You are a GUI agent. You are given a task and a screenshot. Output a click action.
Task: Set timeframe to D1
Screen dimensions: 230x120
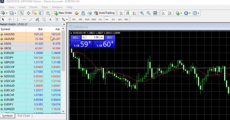pyautogui.click(x=113, y=19)
